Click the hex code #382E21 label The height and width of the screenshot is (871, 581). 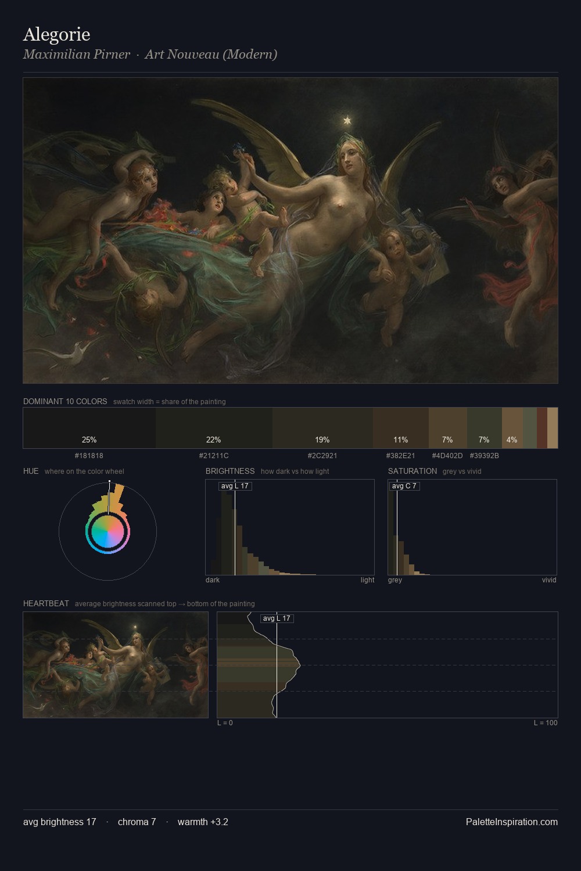400,456
